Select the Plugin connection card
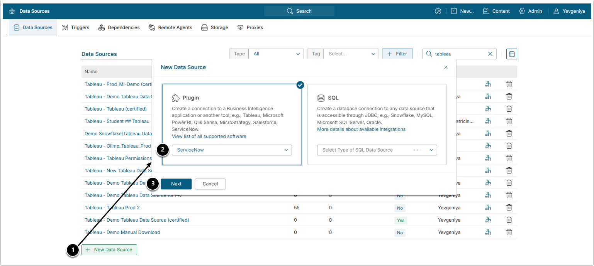The image size is (594, 266). pyautogui.click(x=232, y=112)
